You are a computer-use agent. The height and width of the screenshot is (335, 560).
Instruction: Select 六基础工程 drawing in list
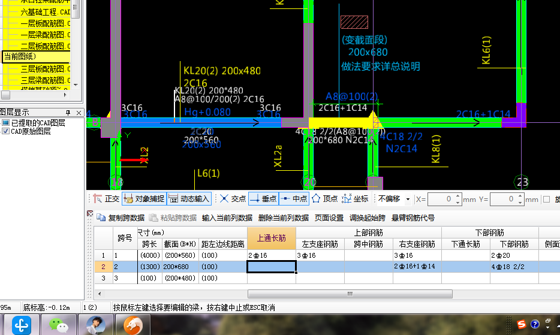(x=45, y=12)
